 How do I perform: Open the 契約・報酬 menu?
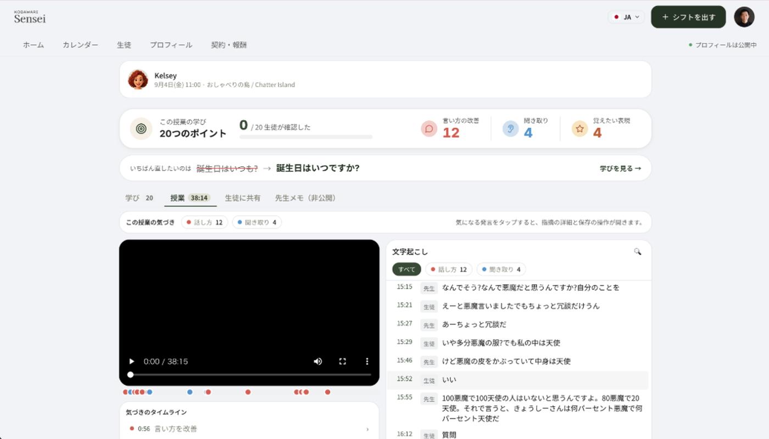coord(229,45)
